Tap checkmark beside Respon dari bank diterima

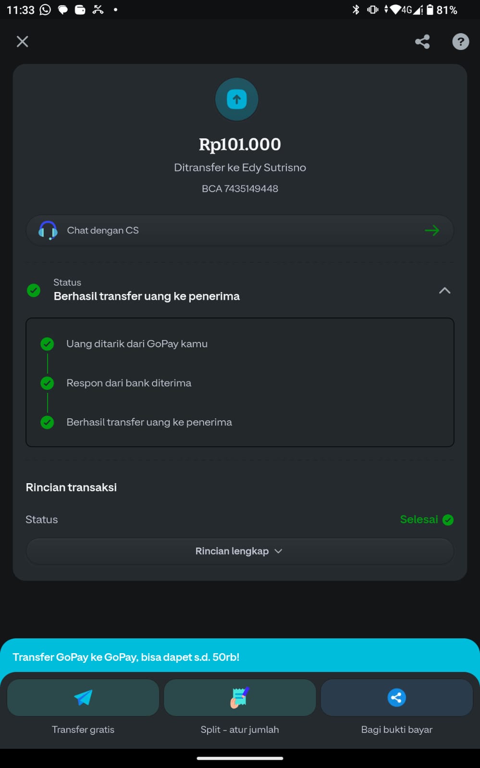click(47, 383)
